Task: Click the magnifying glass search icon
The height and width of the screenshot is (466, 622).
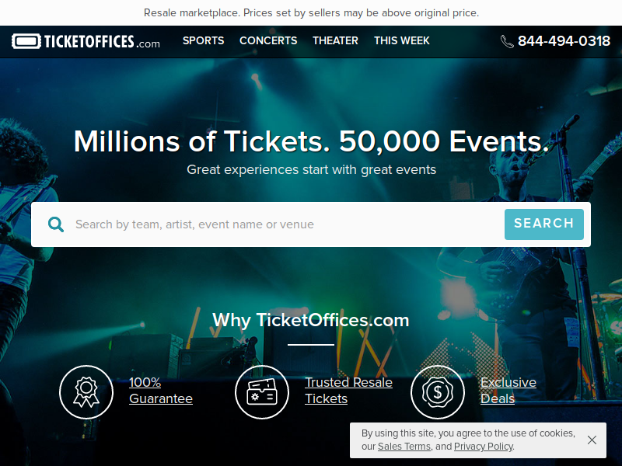Action: [56, 224]
